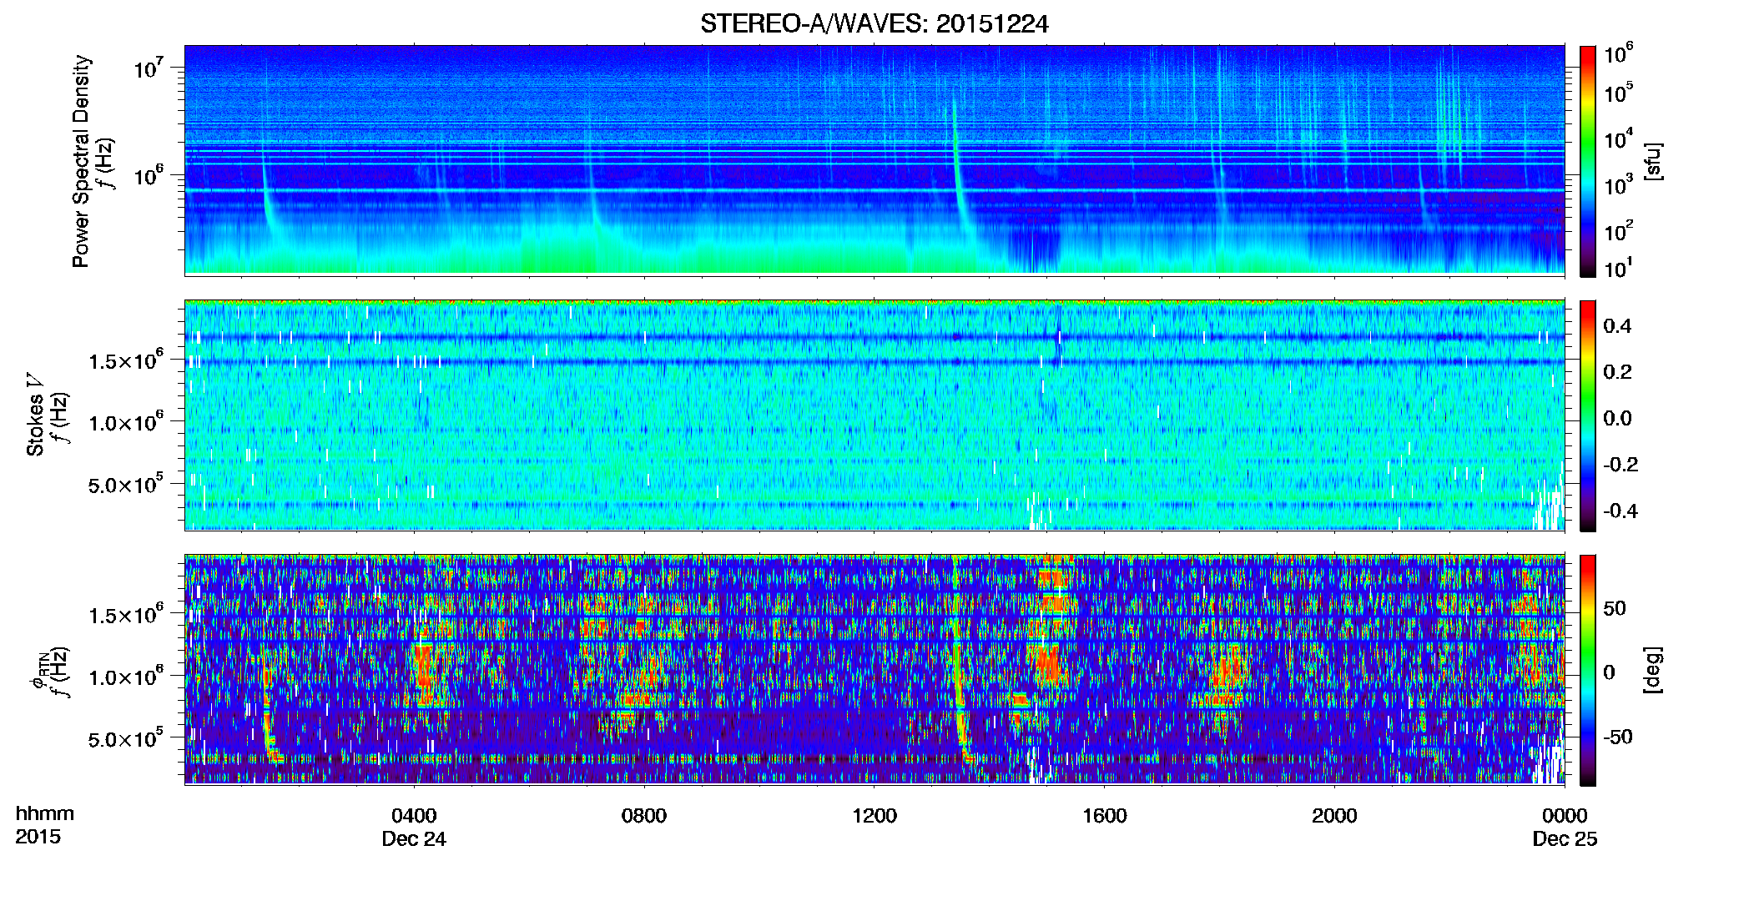Click the hhmm 2015 axis label
This screenshot has height=901, width=1749.
coord(45,825)
